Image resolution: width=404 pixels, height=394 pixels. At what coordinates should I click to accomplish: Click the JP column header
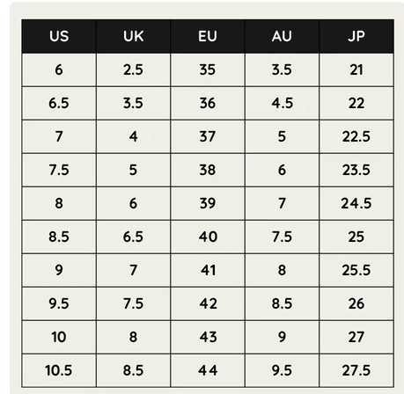356,36
